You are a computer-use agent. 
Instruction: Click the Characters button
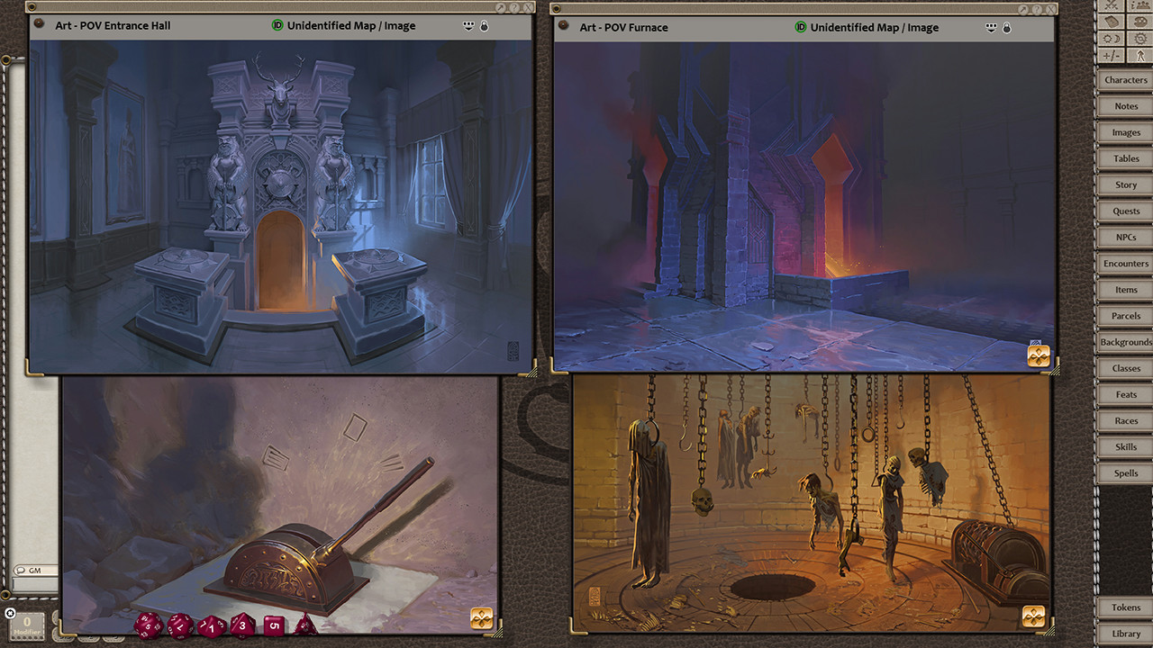point(1125,80)
